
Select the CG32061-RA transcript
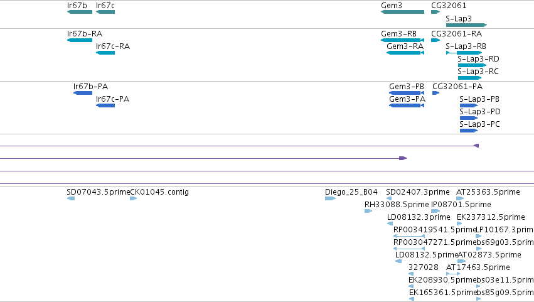pyautogui.click(x=435, y=40)
